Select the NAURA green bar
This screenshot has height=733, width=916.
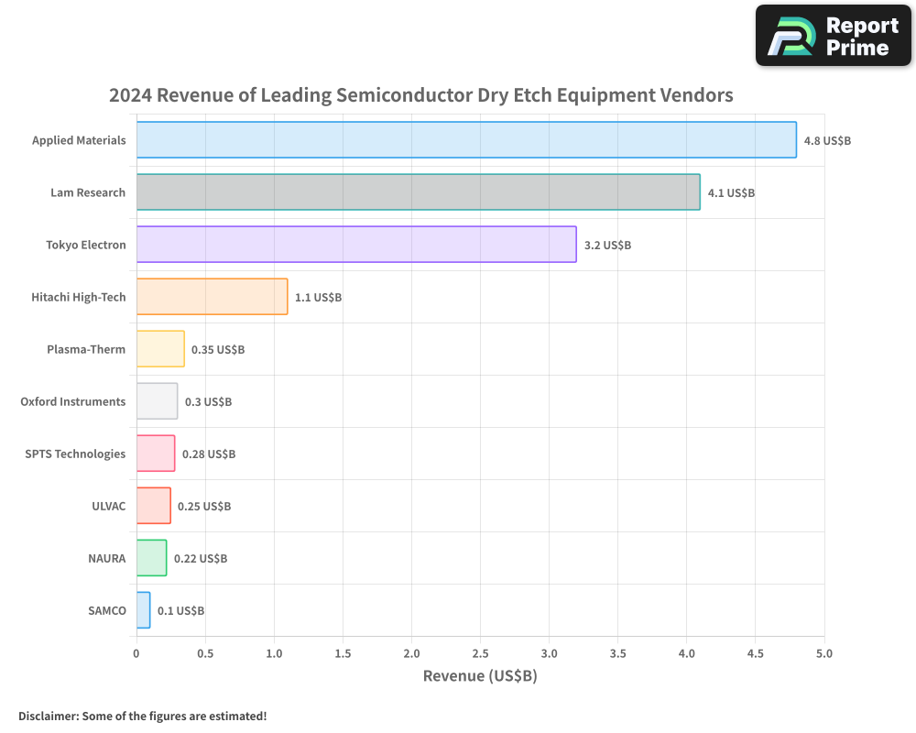[x=151, y=558]
